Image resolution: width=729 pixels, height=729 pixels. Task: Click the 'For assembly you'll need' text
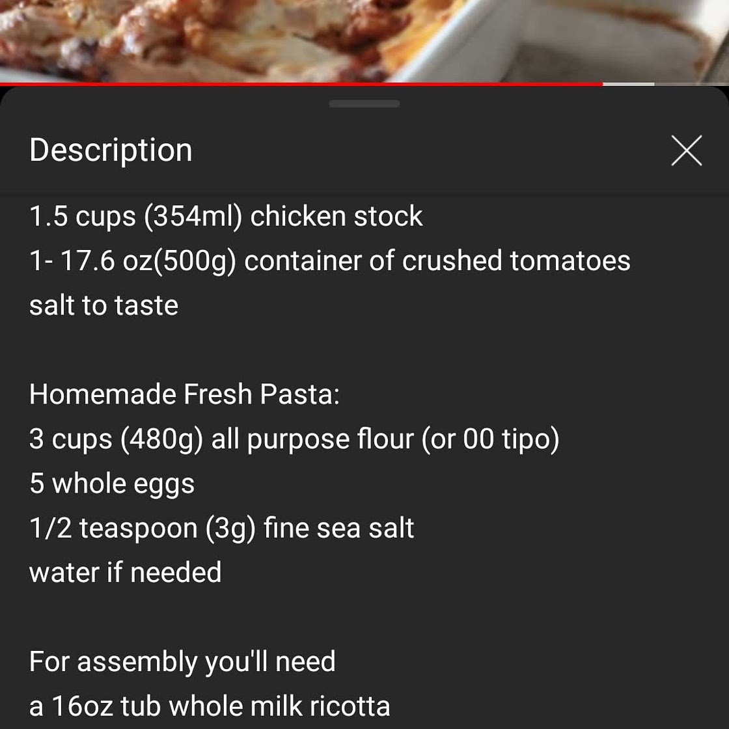(182, 663)
